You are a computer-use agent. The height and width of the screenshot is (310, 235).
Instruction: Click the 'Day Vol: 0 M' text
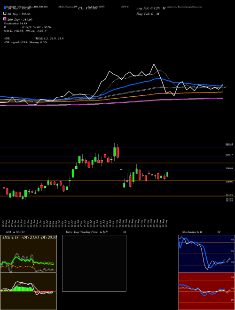click(148, 14)
